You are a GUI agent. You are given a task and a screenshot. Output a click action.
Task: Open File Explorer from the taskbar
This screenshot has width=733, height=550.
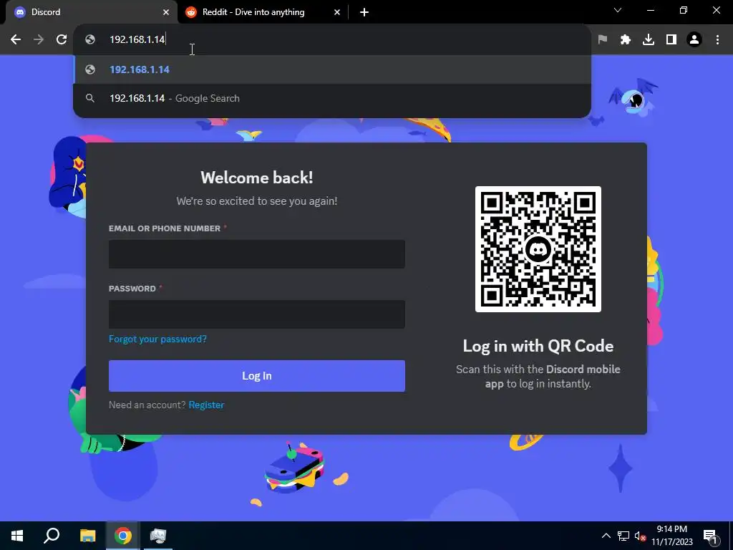coord(87,536)
